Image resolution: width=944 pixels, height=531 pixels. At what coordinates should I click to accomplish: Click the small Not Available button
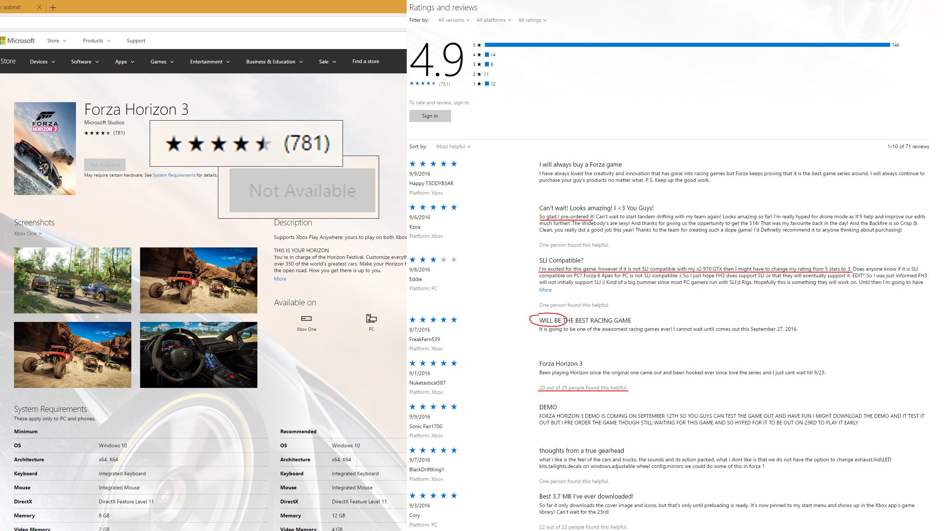105,164
